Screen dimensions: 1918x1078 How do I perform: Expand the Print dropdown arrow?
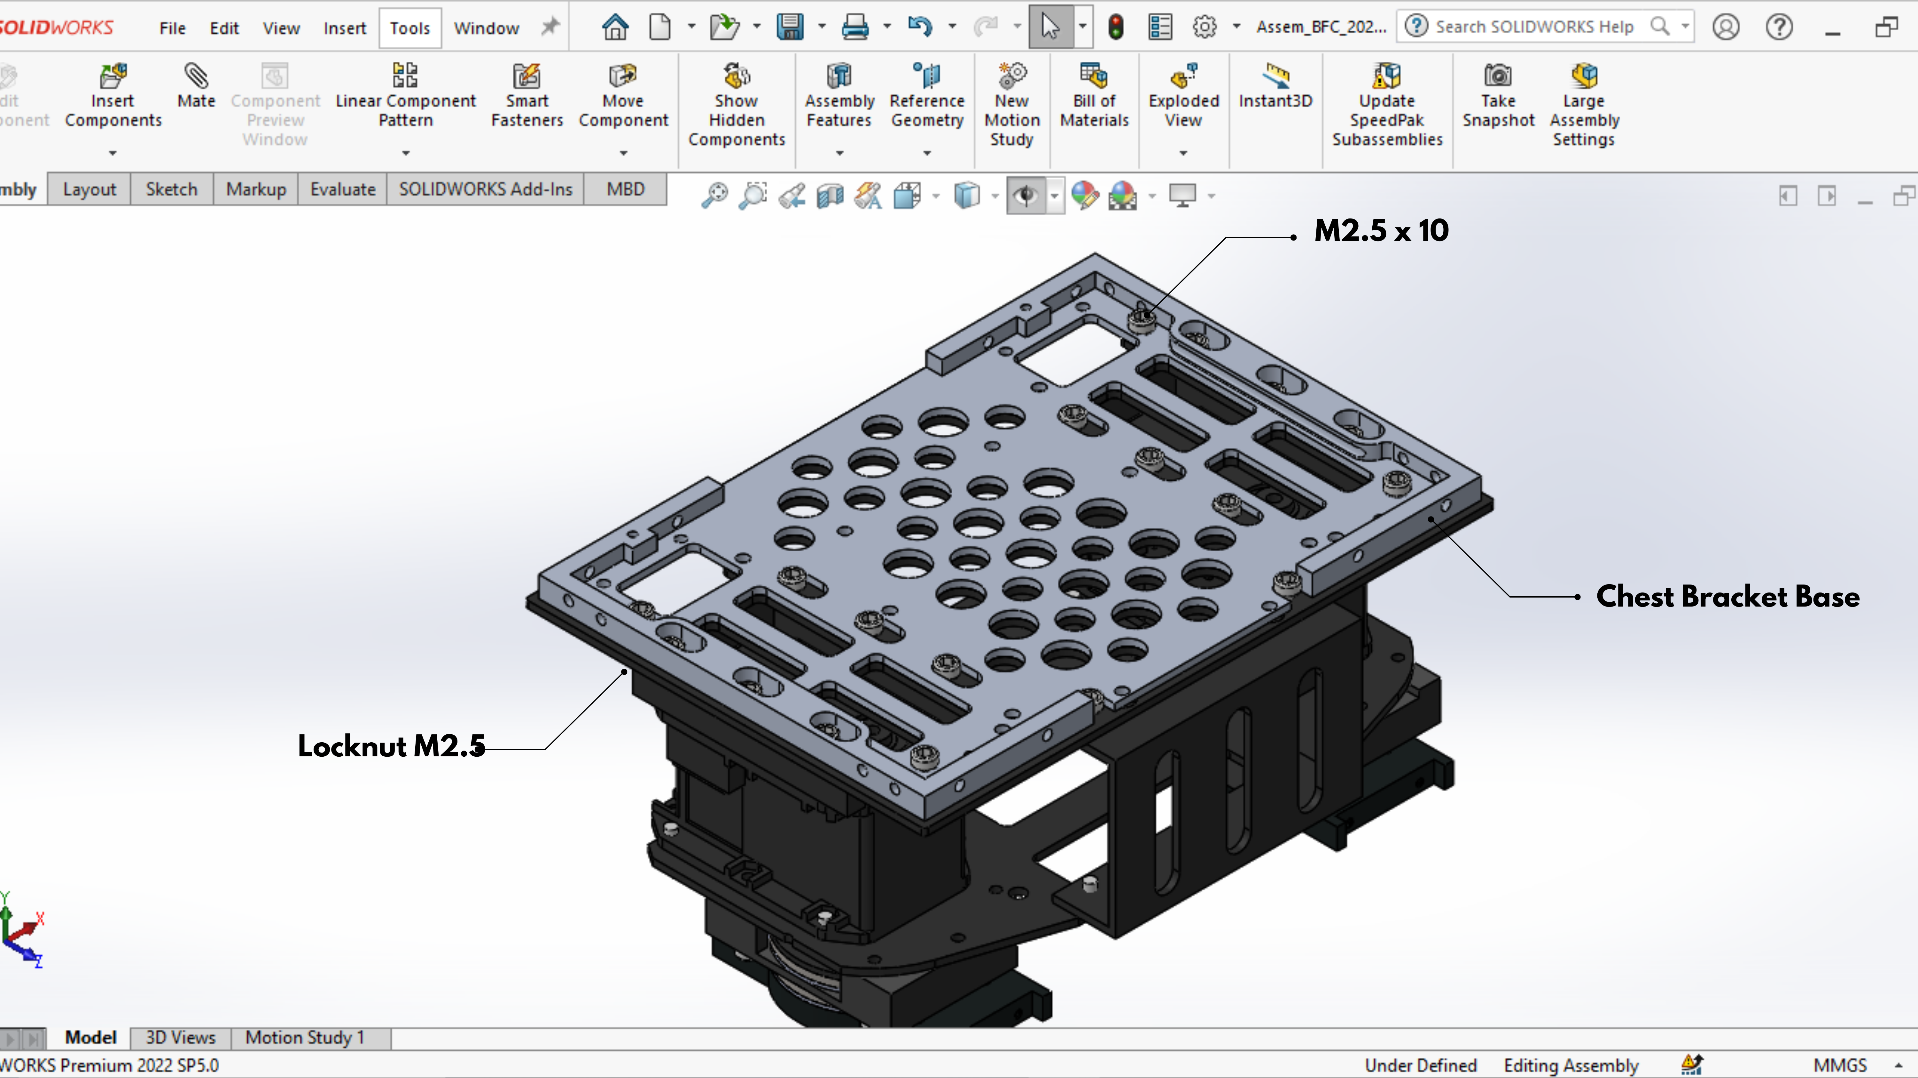pyautogui.click(x=887, y=27)
